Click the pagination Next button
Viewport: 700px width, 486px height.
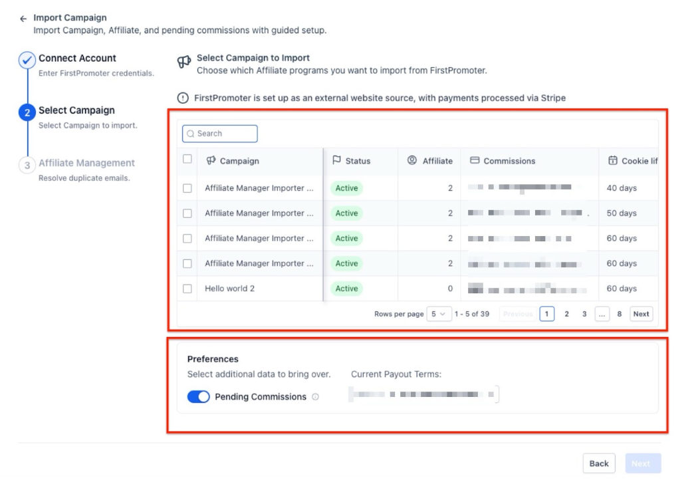[x=641, y=314]
